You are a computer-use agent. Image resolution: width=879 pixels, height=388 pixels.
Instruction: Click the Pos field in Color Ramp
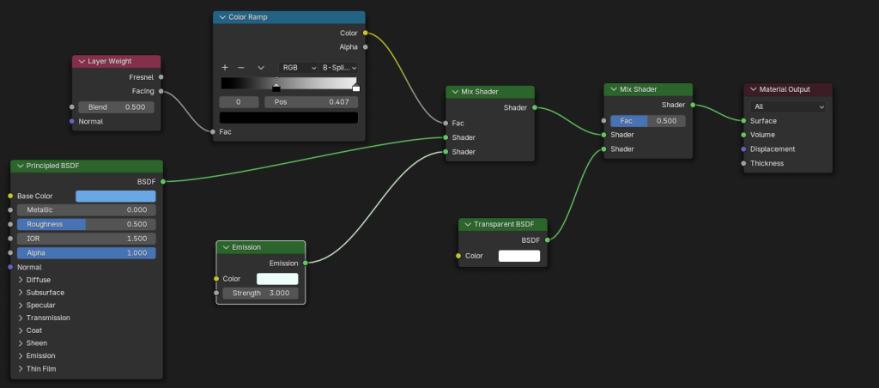[x=311, y=101]
